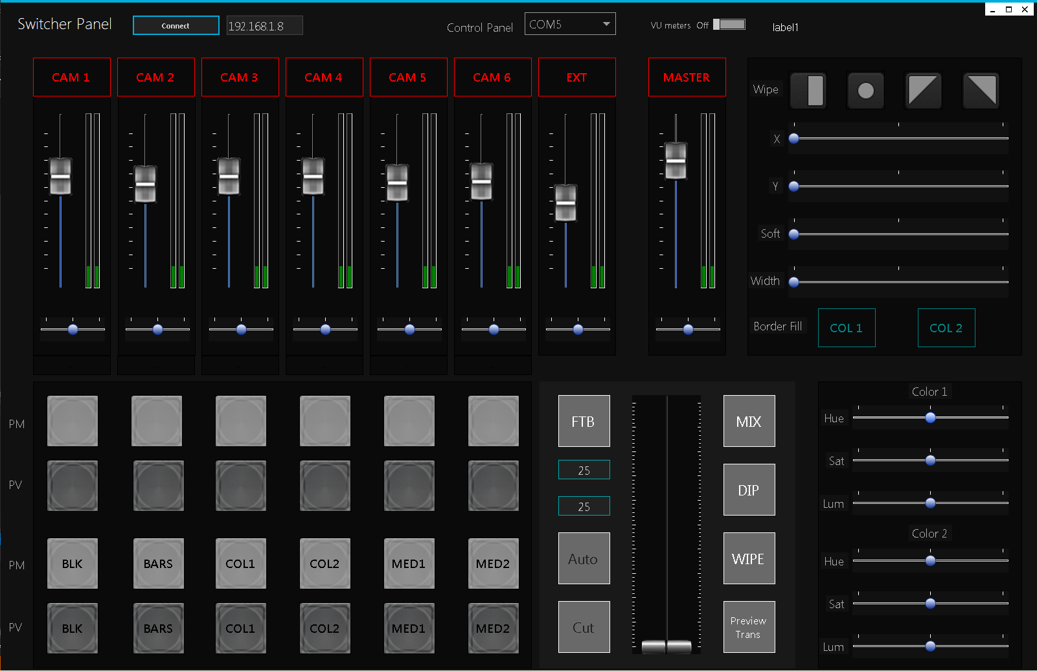Click the wipe X position slider handle

click(x=793, y=139)
